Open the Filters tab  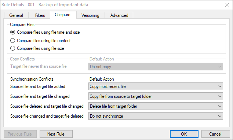click(40, 15)
